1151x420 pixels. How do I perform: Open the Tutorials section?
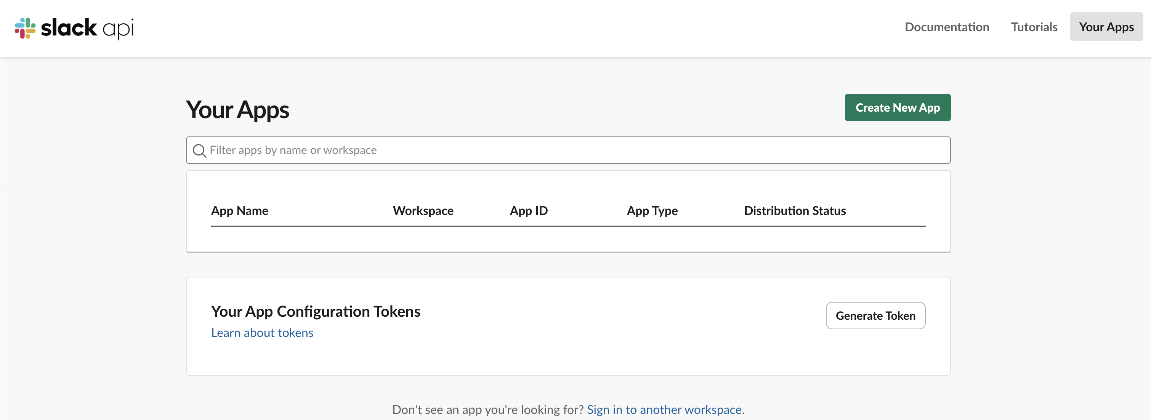click(x=1034, y=27)
